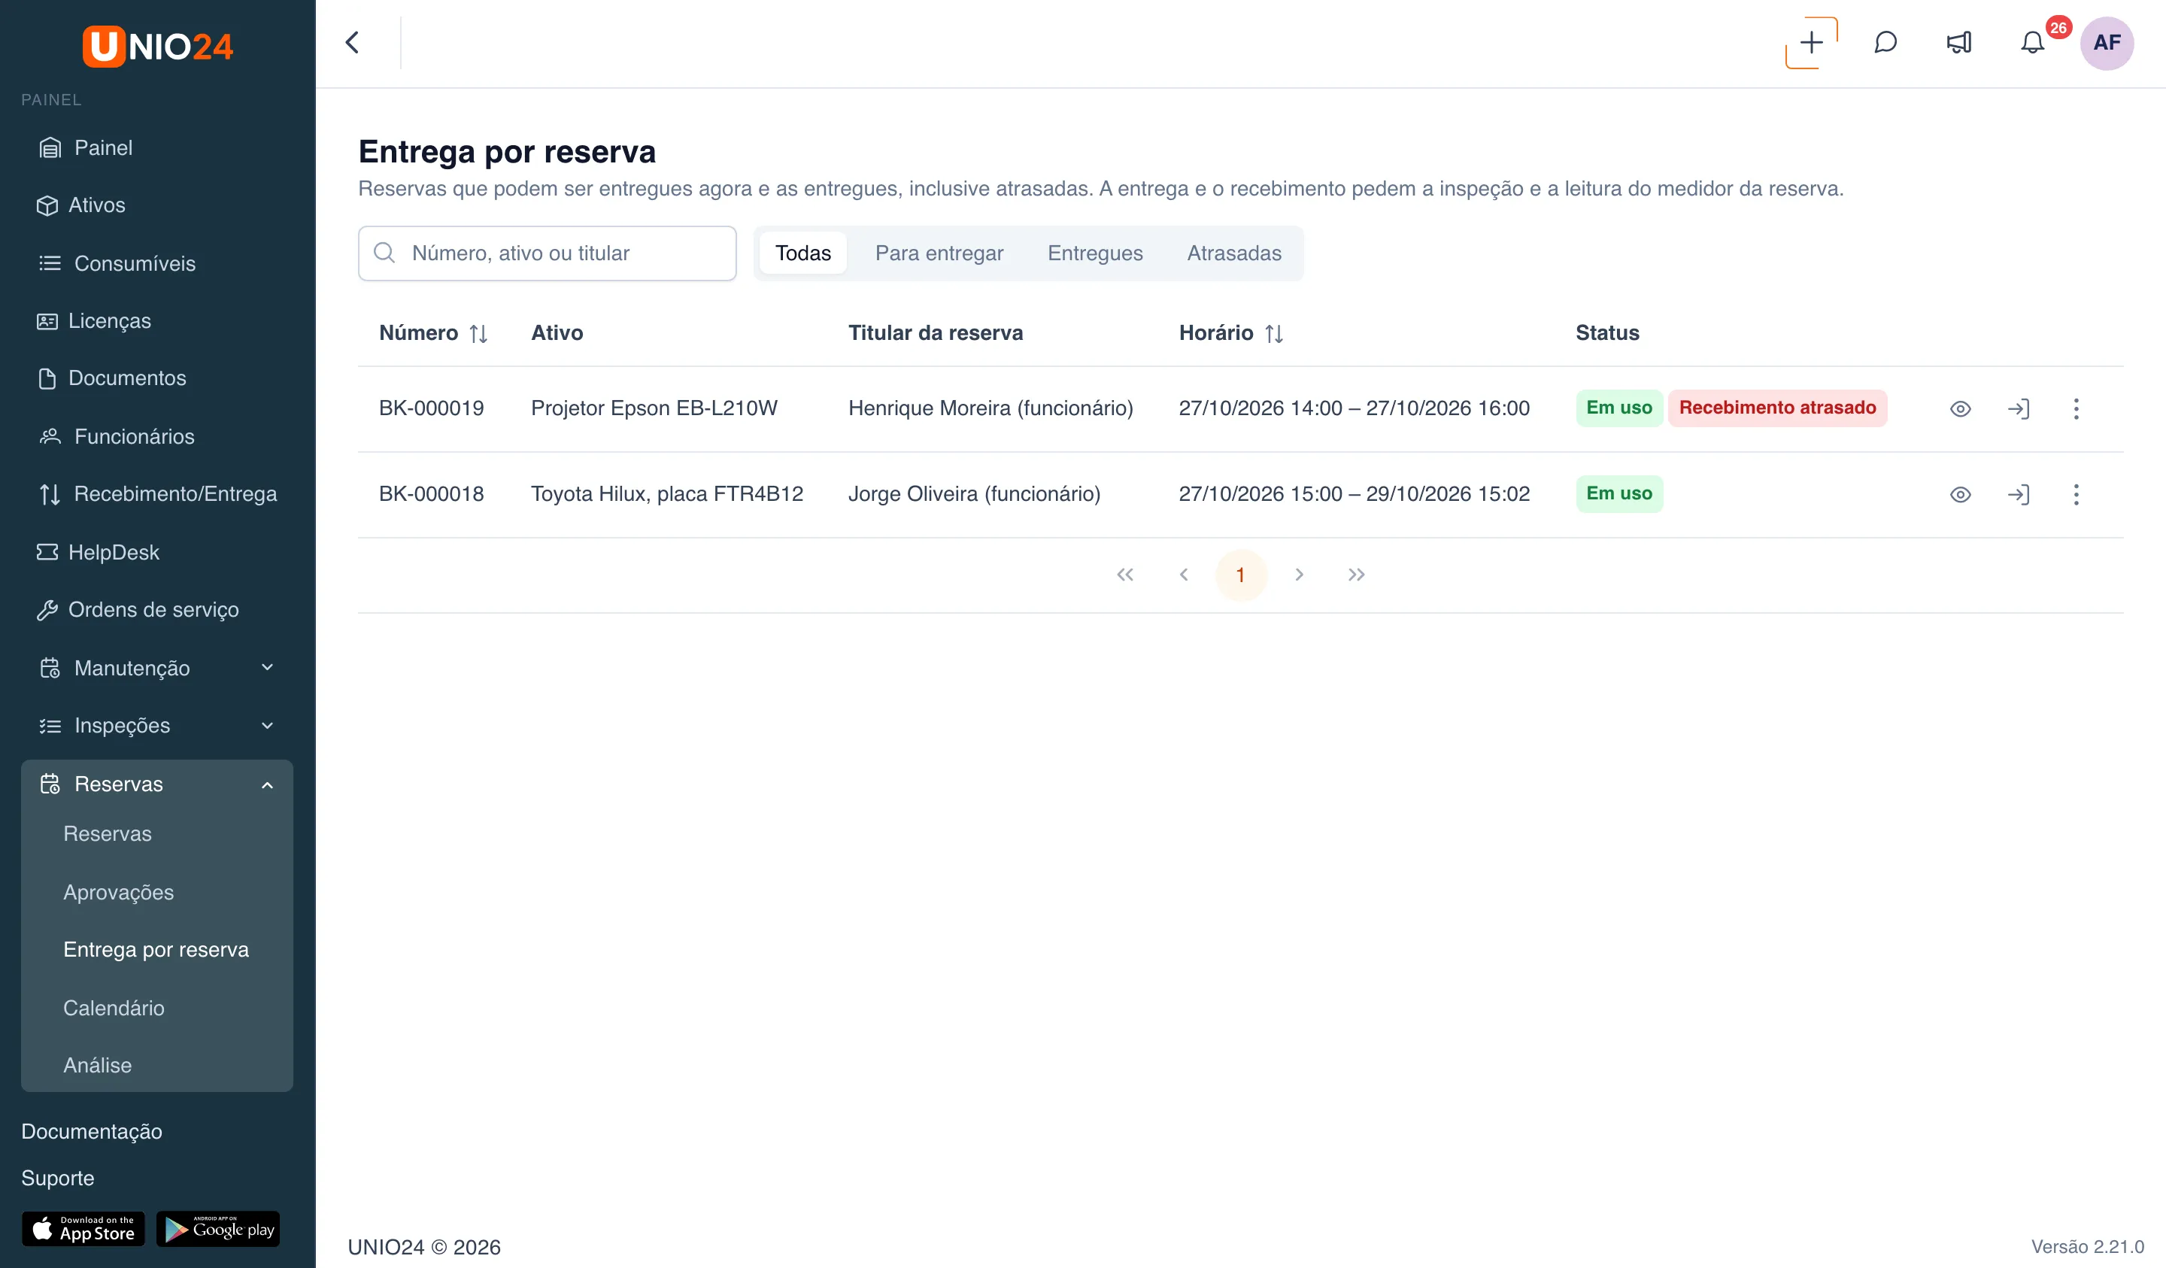Open more options menu for BK-000019
This screenshot has width=2166, height=1268.
pyautogui.click(x=2076, y=408)
